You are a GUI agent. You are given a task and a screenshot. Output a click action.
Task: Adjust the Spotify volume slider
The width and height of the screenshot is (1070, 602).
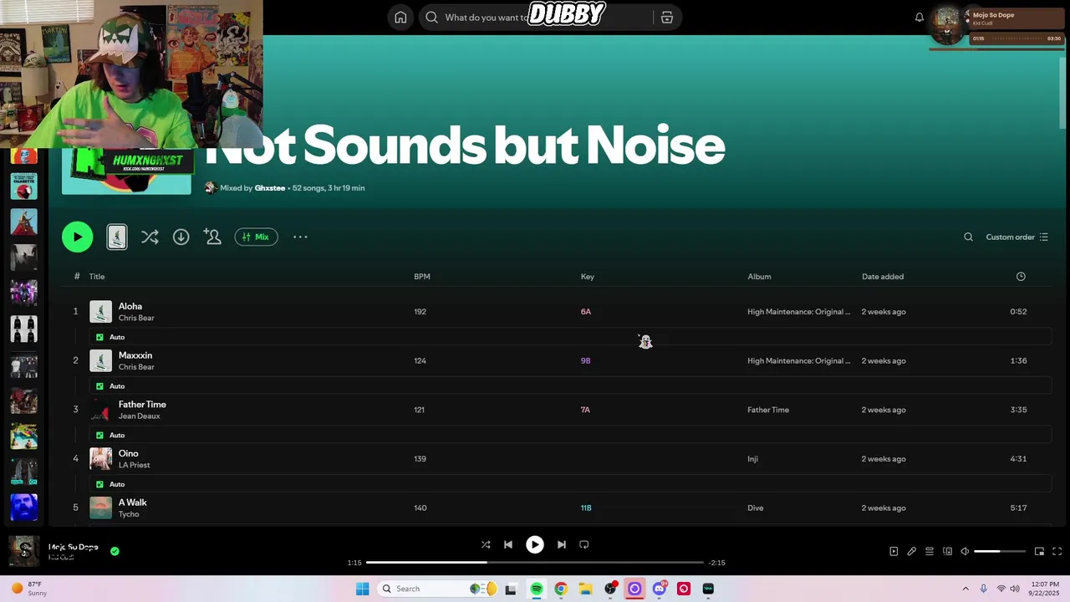pyautogui.click(x=1000, y=551)
